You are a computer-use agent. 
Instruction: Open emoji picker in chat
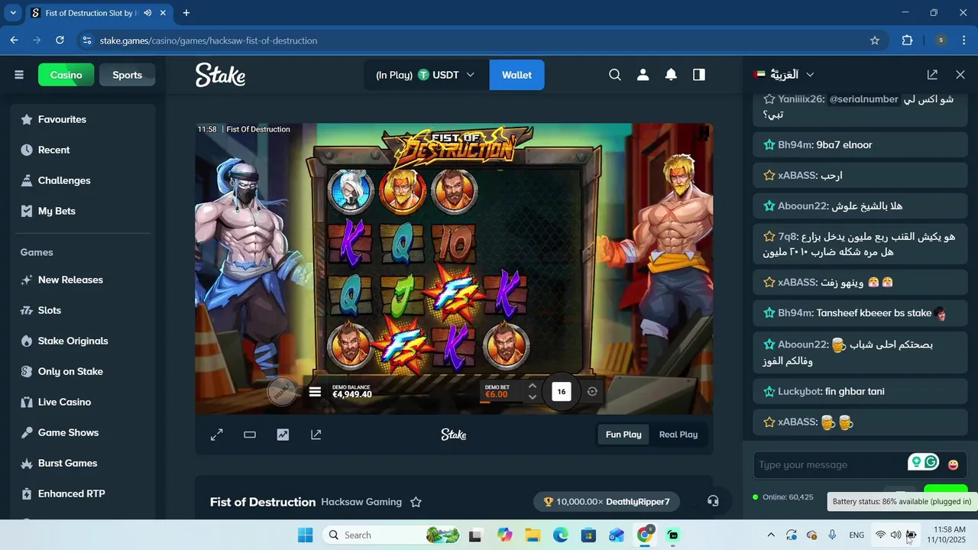pos(953,464)
